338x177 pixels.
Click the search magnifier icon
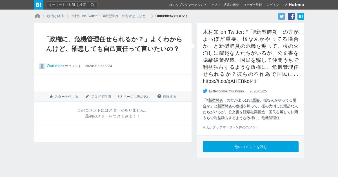(93, 5)
